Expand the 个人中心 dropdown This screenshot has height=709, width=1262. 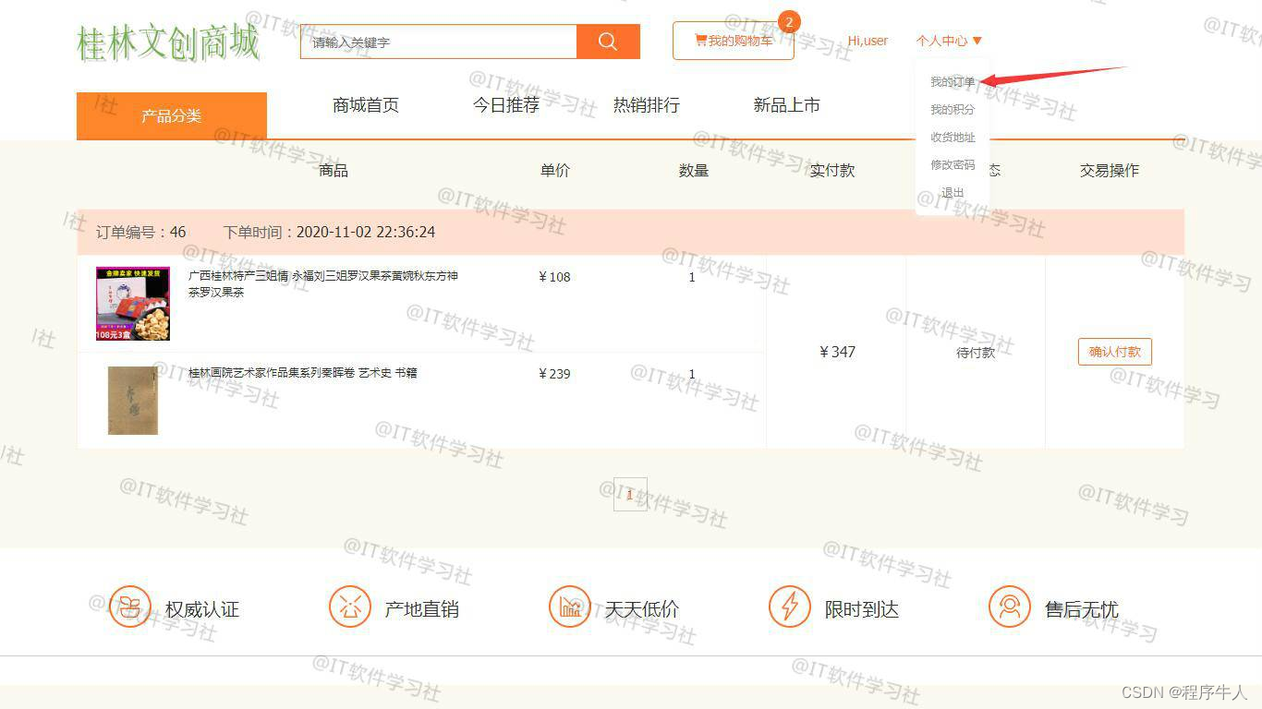coord(949,41)
